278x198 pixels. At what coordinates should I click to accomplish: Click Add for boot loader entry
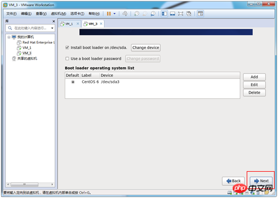(x=254, y=77)
